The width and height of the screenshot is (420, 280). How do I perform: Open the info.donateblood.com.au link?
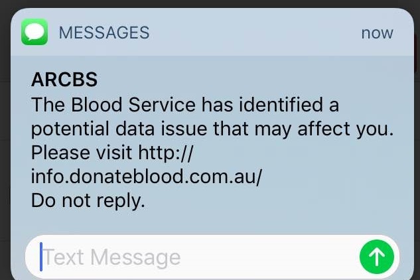point(146,176)
